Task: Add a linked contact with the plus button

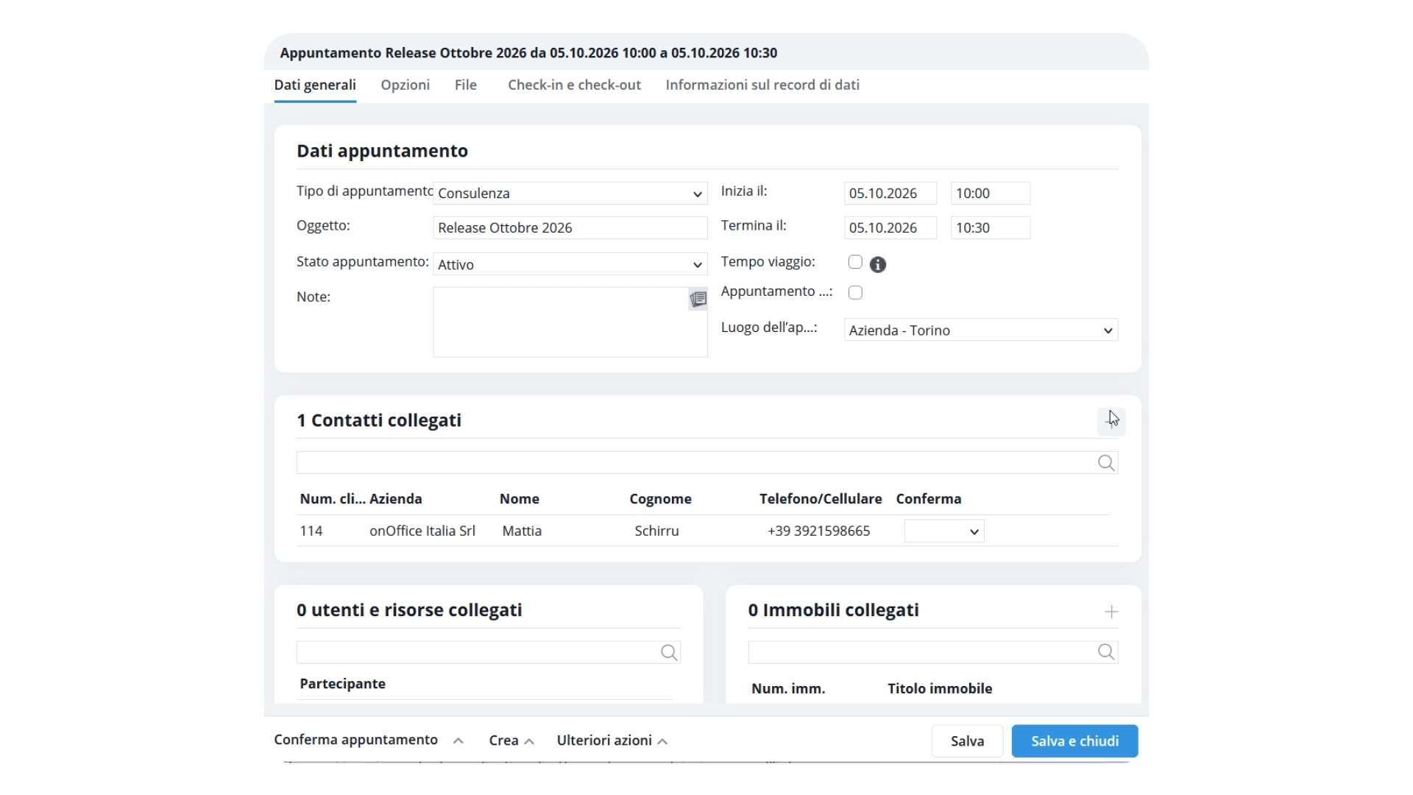Action: coord(1111,421)
